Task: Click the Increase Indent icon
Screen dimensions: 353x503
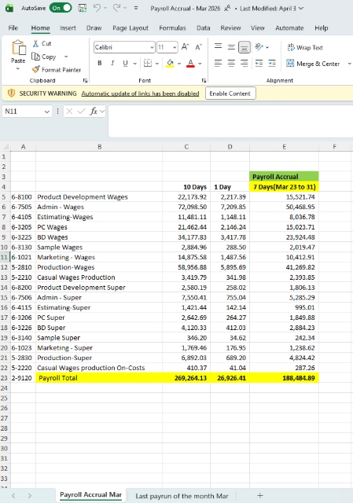Action: [x=272, y=63]
